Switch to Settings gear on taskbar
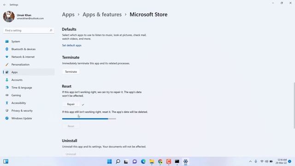This screenshot has width=295, height=166. click(x=185, y=161)
